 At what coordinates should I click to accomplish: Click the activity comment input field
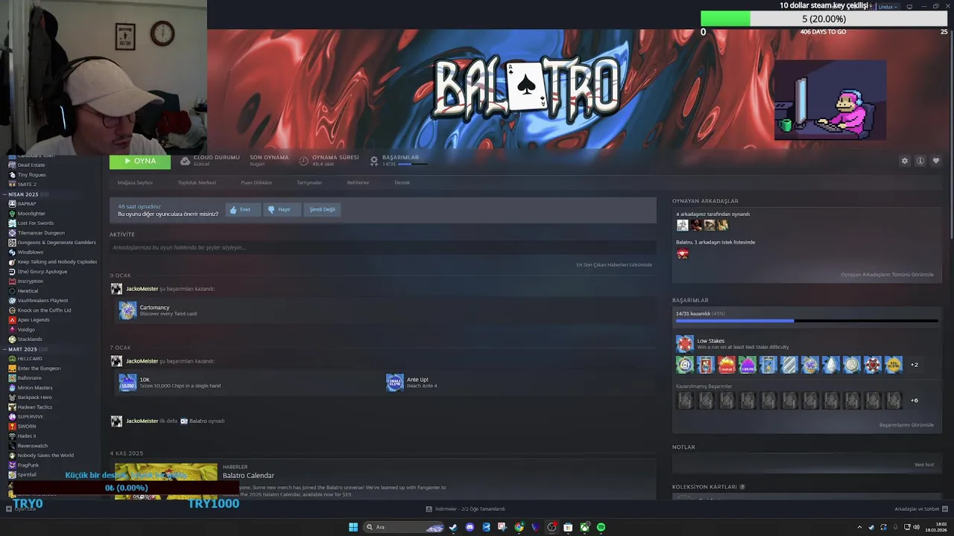tap(382, 247)
